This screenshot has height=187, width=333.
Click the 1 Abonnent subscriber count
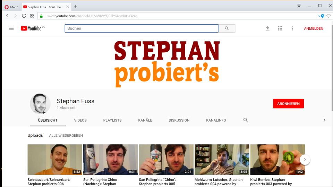pos(66,108)
